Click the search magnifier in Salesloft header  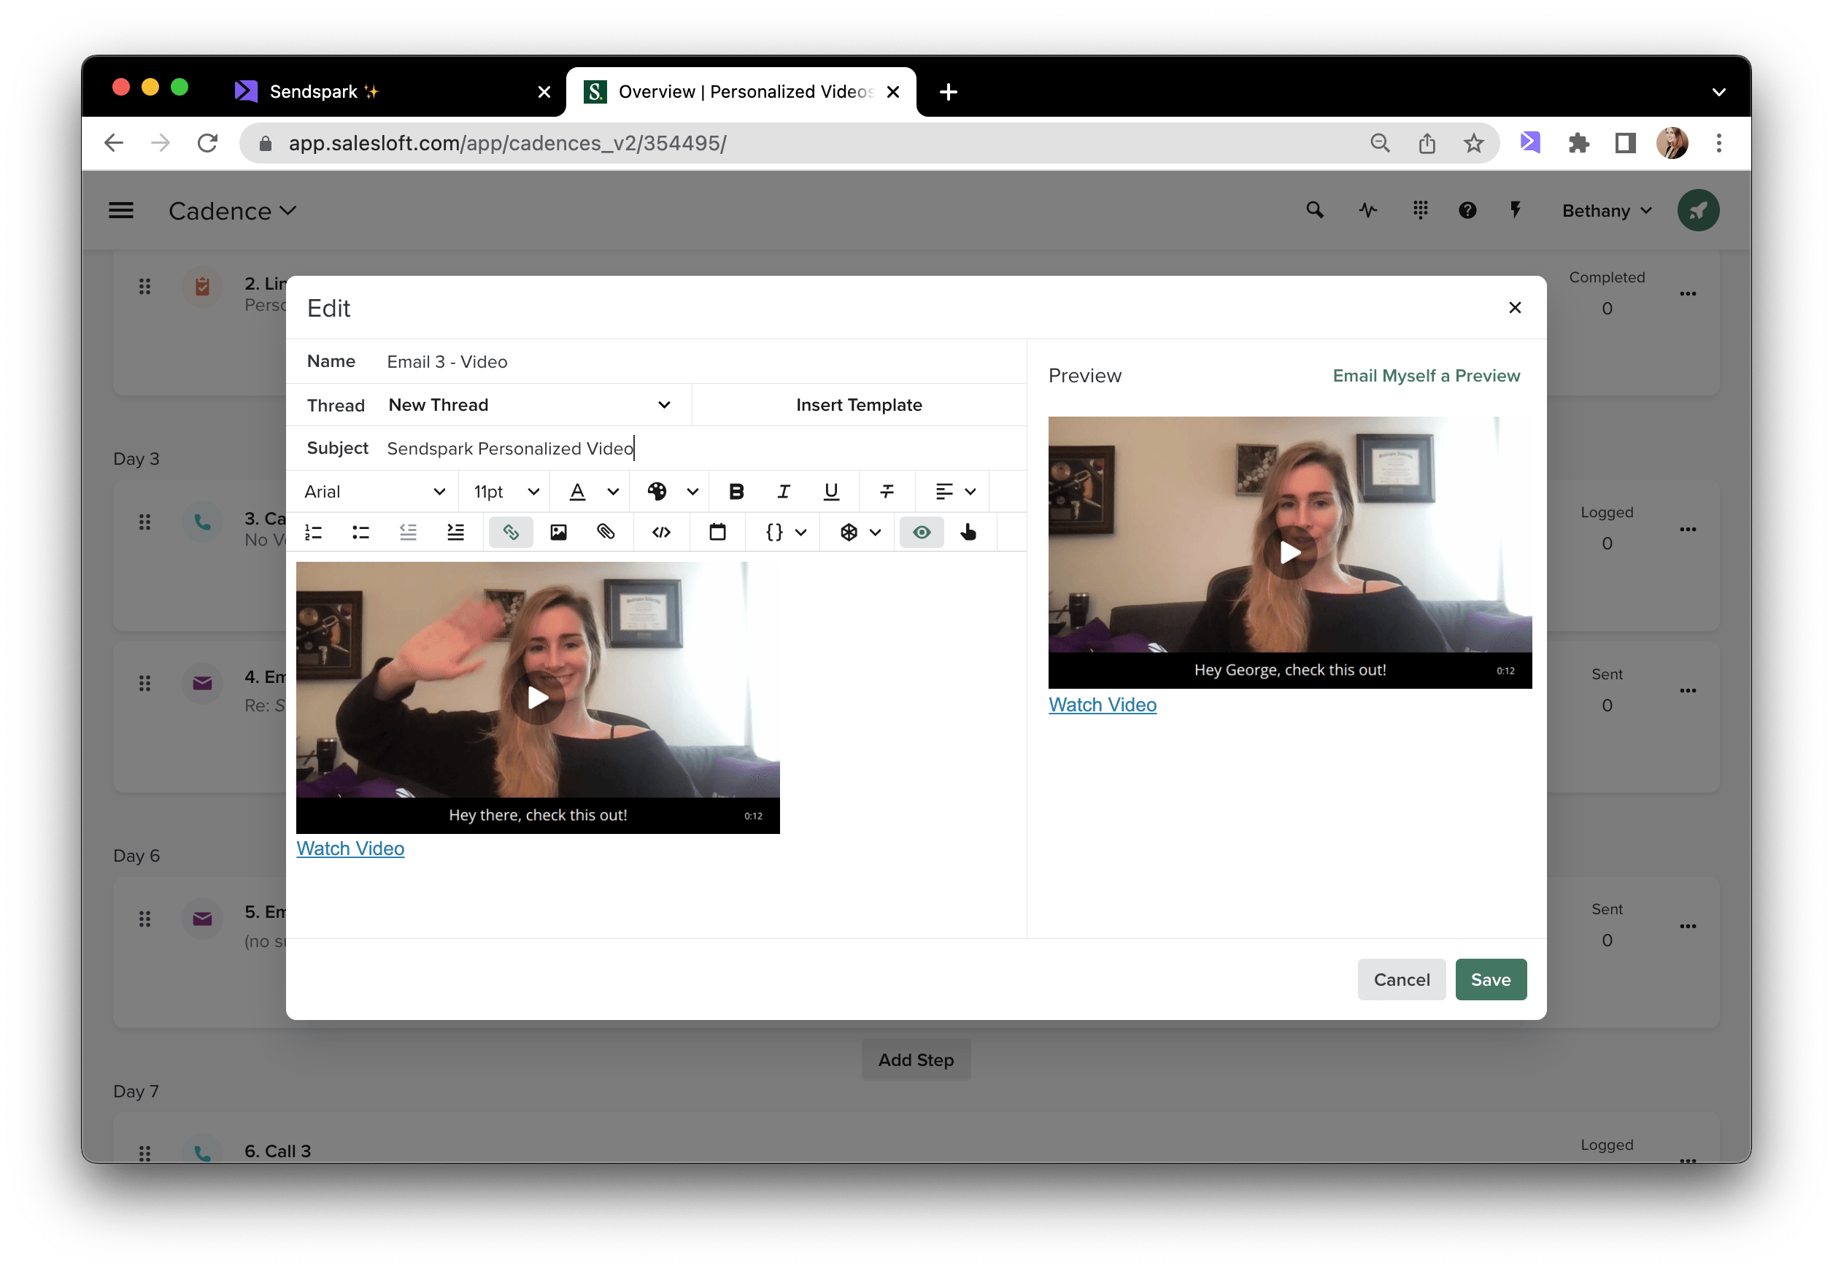[1315, 209]
